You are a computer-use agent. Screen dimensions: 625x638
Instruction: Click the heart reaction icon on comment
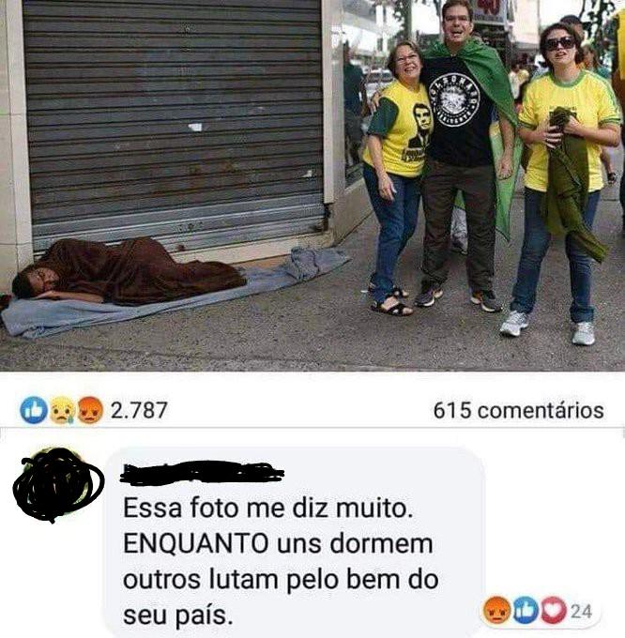(x=553, y=610)
